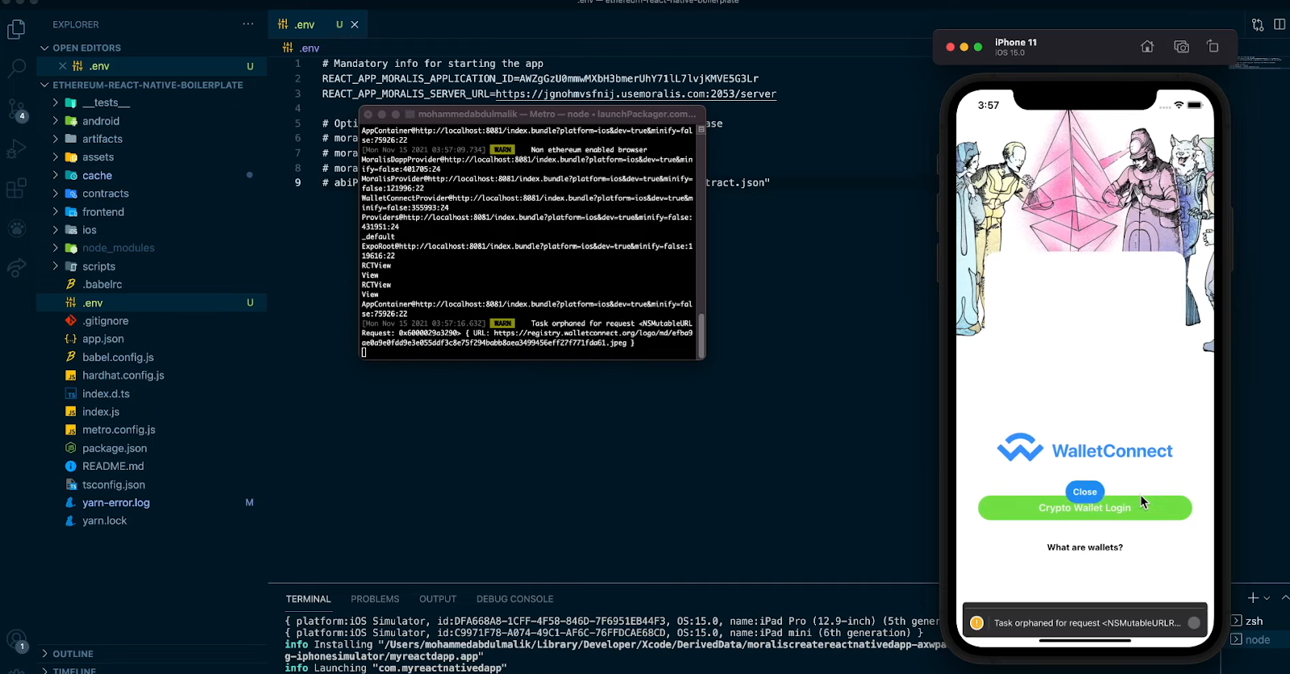Click the Metro terminal window title bar

(532, 114)
